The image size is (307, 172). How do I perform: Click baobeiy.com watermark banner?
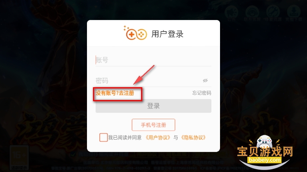(x=265, y=160)
